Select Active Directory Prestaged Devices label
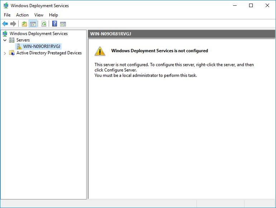This screenshot has height=208, width=276. (x=49, y=53)
